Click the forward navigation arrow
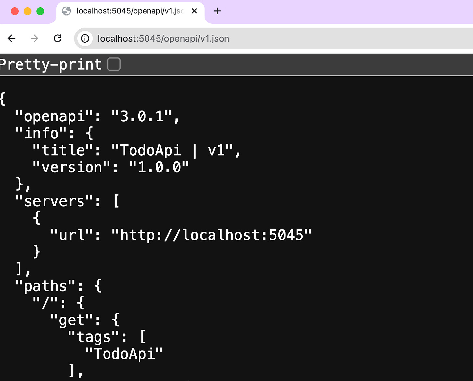The width and height of the screenshot is (473, 381). pyautogui.click(x=34, y=38)
